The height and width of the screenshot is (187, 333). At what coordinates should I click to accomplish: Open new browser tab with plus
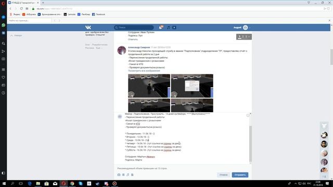click(43, 3)
